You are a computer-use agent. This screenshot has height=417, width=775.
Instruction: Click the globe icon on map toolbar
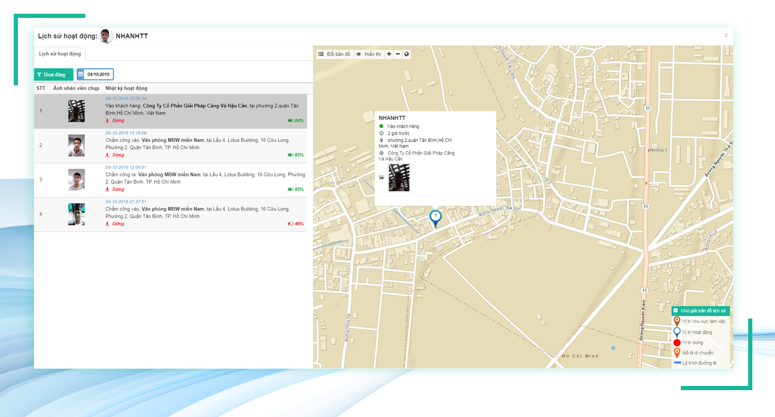click(407, 54)
